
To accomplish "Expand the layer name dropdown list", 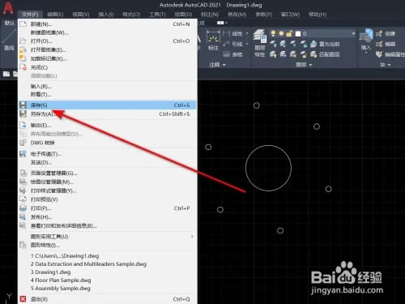I will point(353,34).
